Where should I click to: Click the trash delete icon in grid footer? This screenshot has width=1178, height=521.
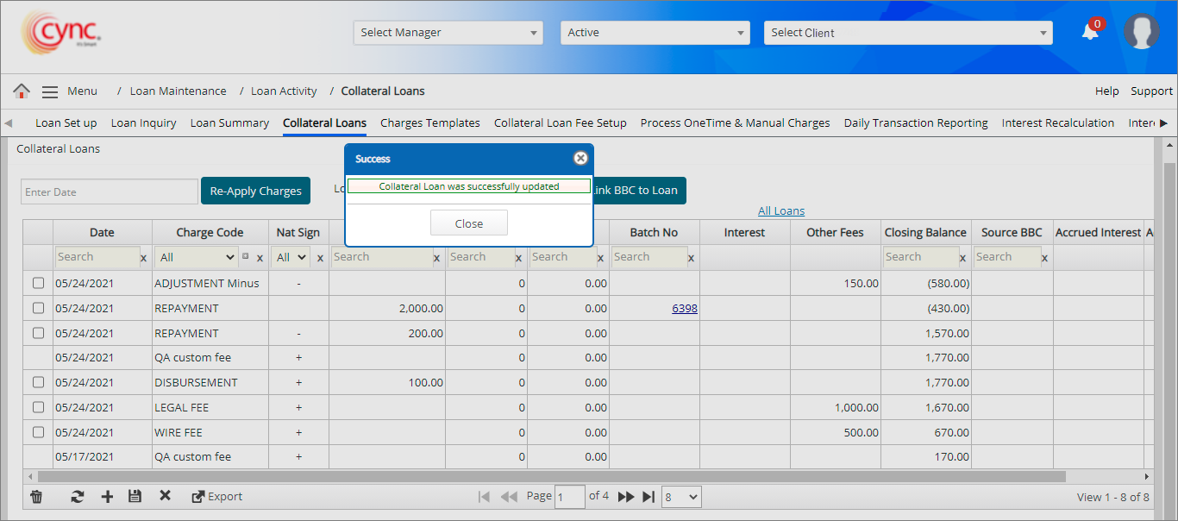pyautogui.click(x=36, y=497)
